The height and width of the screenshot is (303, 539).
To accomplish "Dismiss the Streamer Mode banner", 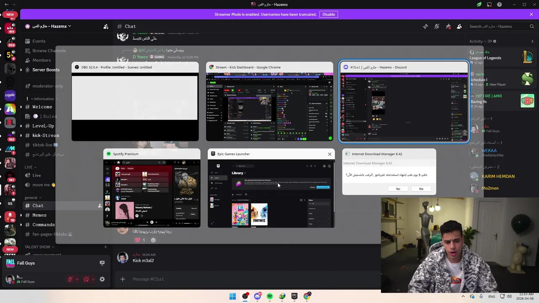I will pos(531,14).
